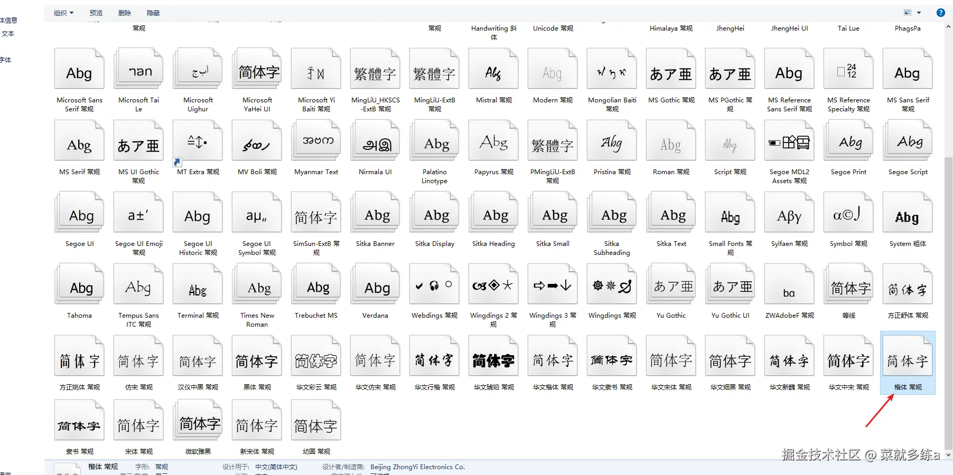
Task: Select the Pristina font thumbnail
Action: click(x=612, y=140)
